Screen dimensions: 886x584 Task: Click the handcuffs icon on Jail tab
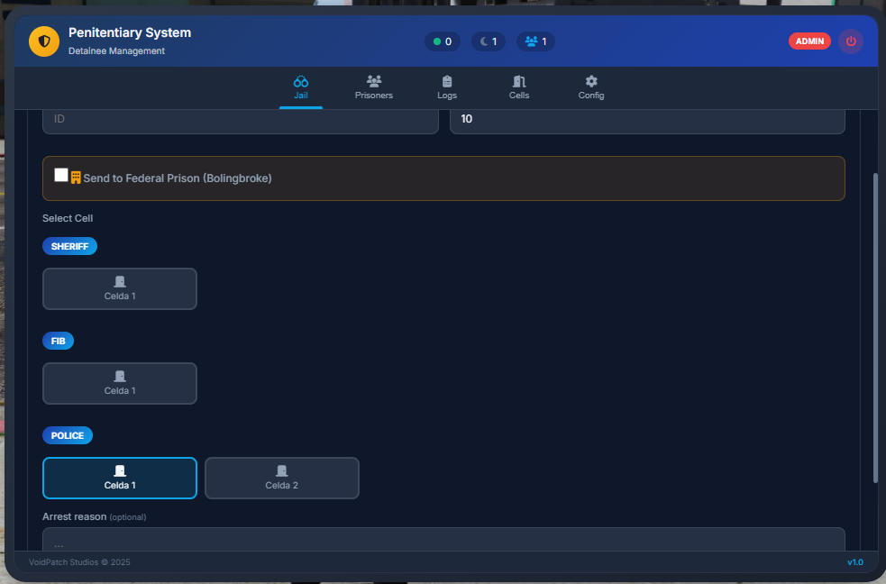301,81
